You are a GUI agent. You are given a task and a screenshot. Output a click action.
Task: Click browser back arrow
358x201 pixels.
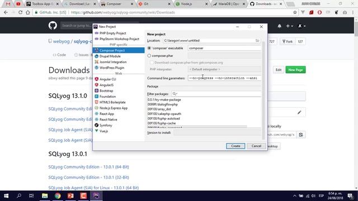(x=6, y=12)
